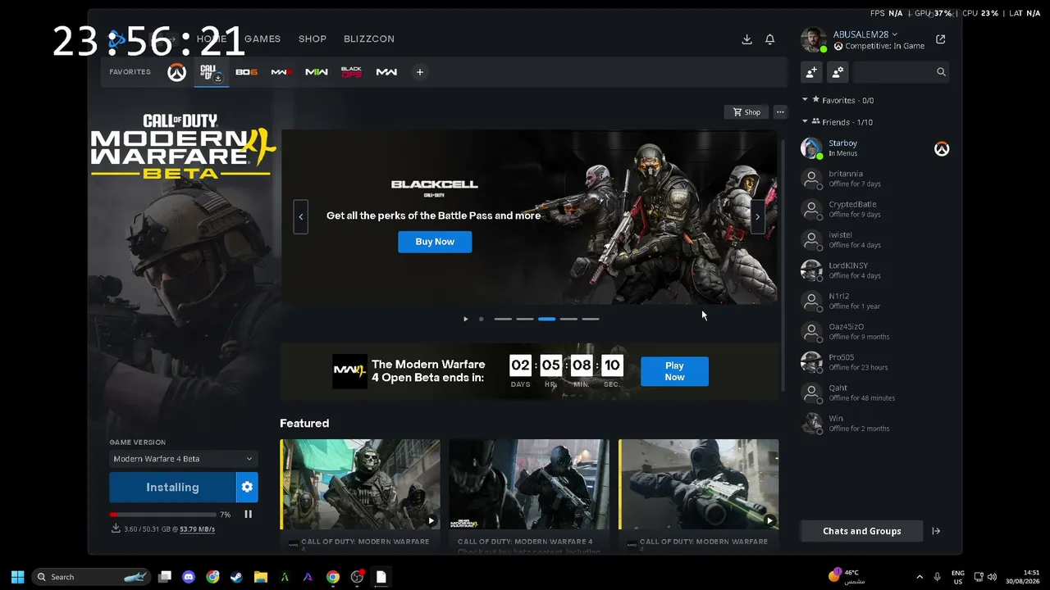
Task: Select friend Starboy in the list
Action: click(874, 148)
